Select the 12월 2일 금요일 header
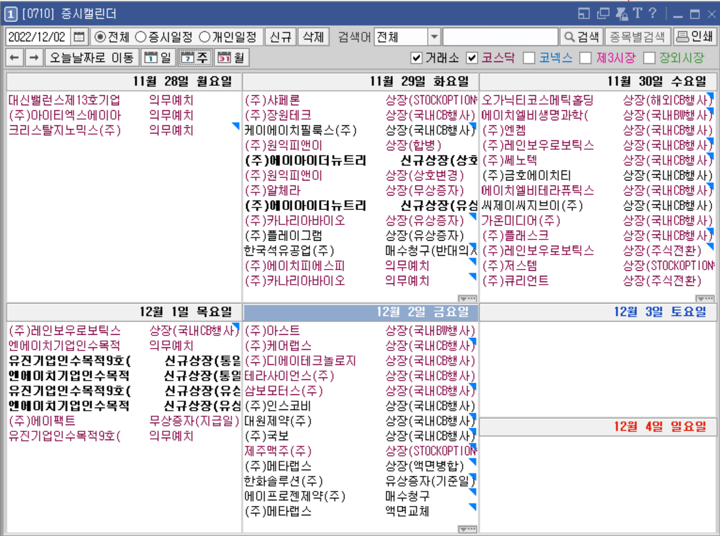The height and width of the screenshot is (536, 720). coord(361,312)
